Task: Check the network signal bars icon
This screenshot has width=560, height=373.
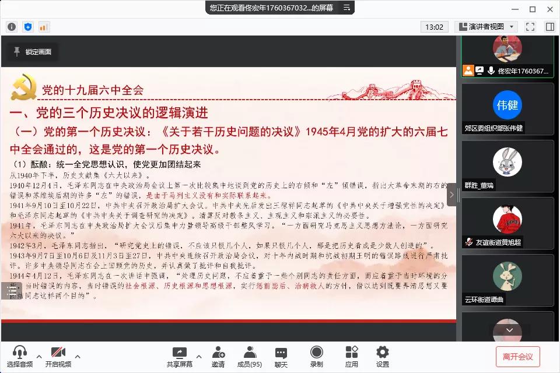Action: 44,27
